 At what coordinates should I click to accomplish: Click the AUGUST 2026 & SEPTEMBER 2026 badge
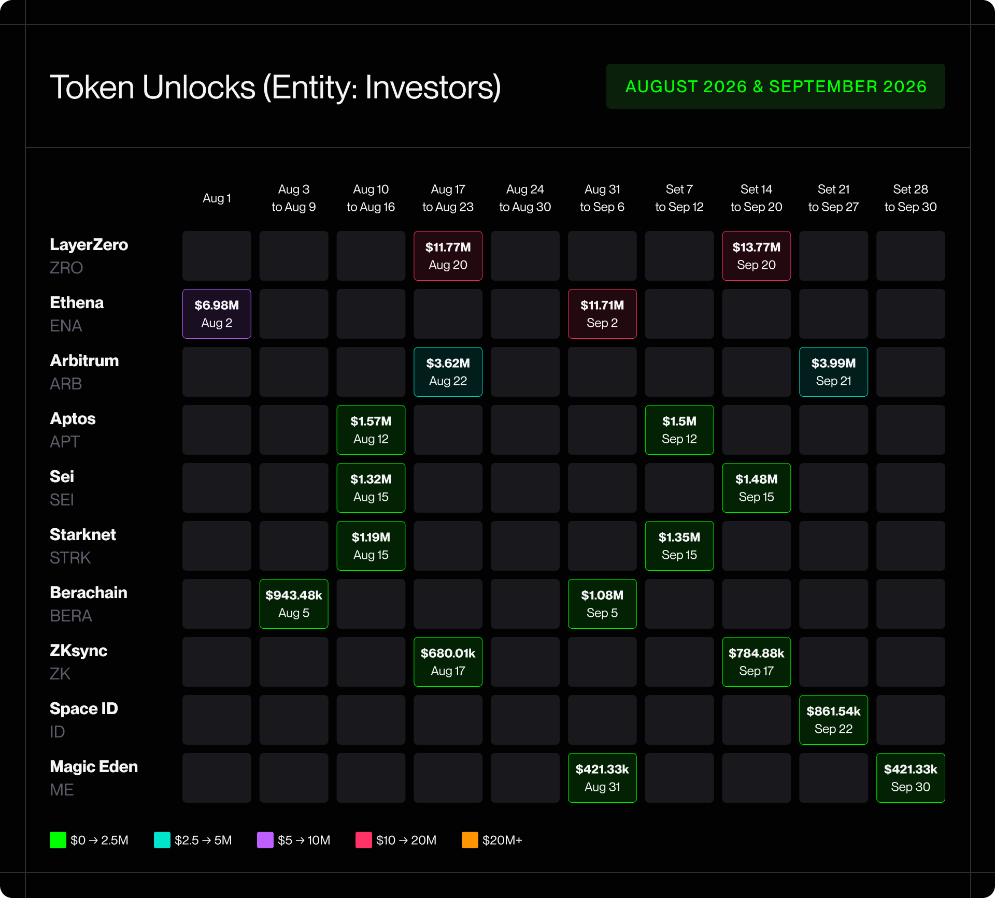775,86
